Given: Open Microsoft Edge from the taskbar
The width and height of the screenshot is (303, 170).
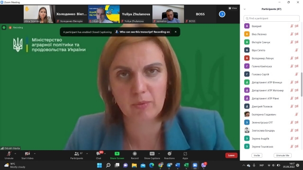Looking at the screenshot, I should (x=151, y=165).
